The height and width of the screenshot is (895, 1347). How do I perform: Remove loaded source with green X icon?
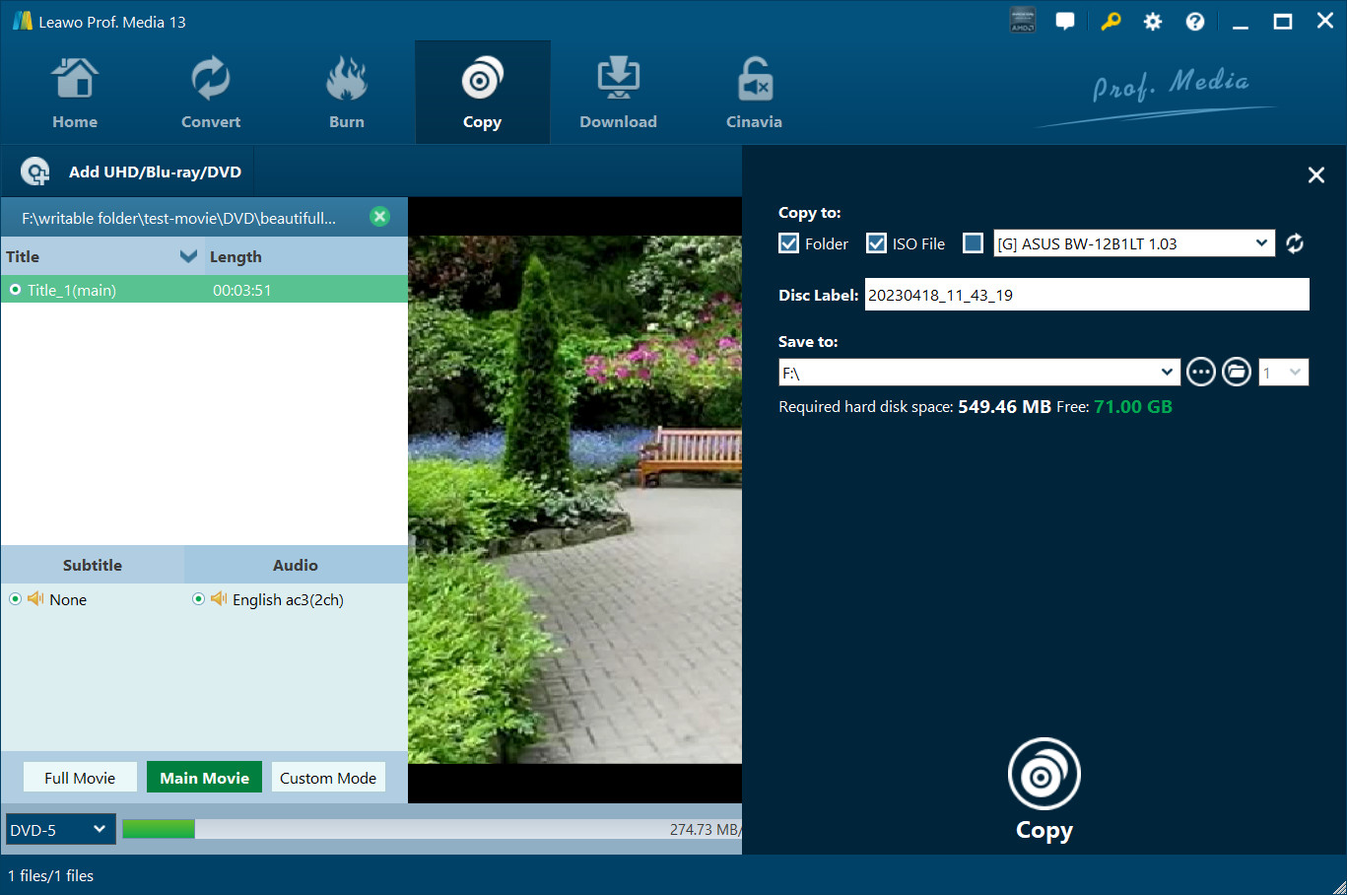pos(379,217)
